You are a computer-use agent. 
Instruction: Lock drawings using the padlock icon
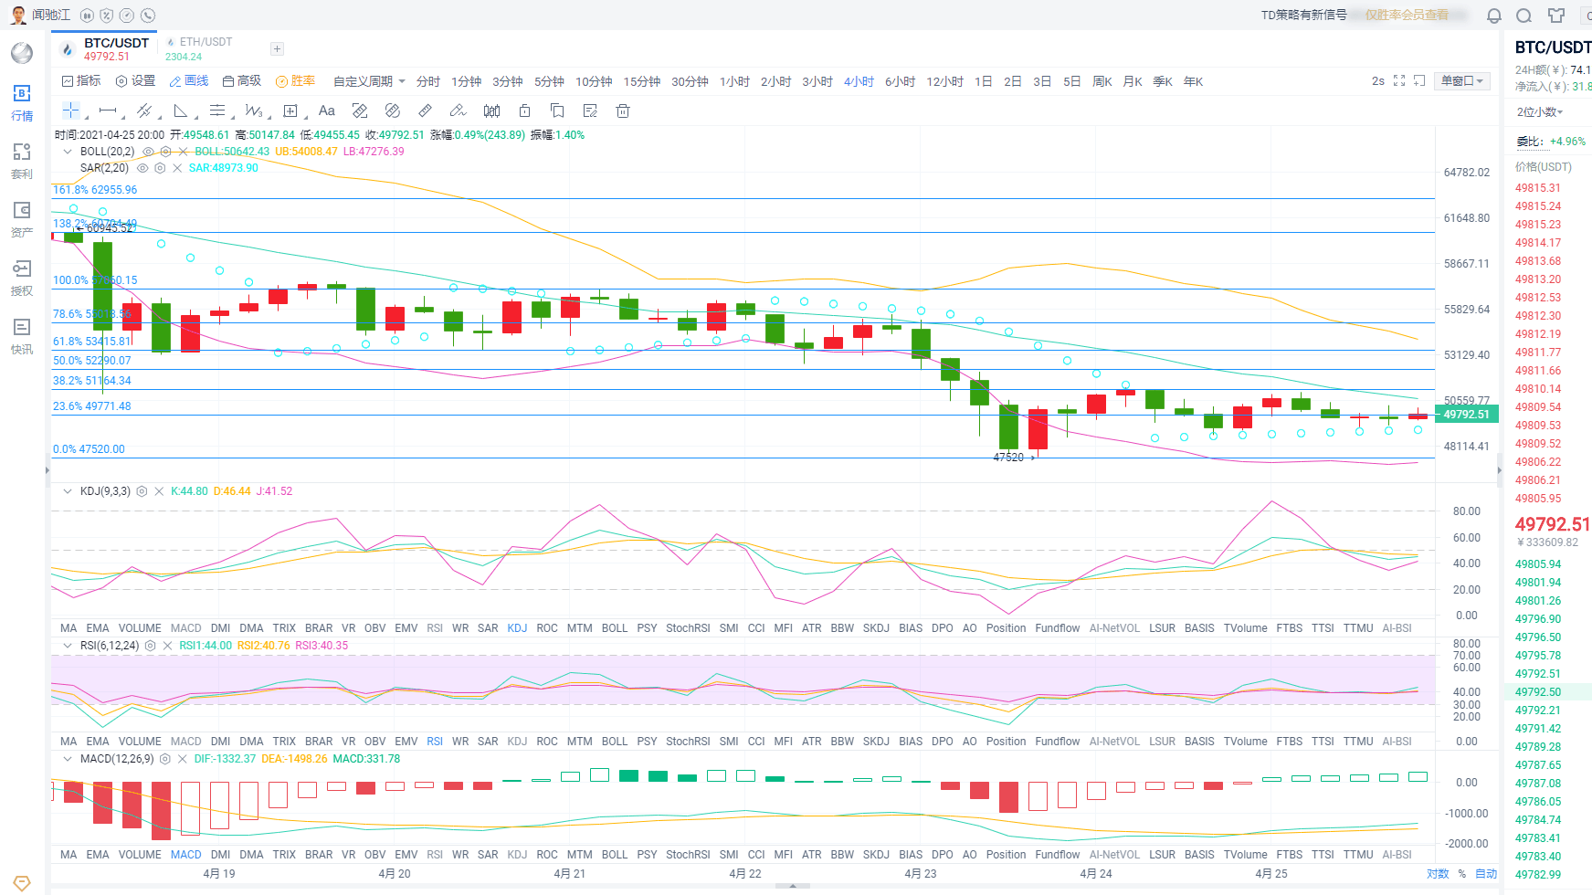[525, 111]
